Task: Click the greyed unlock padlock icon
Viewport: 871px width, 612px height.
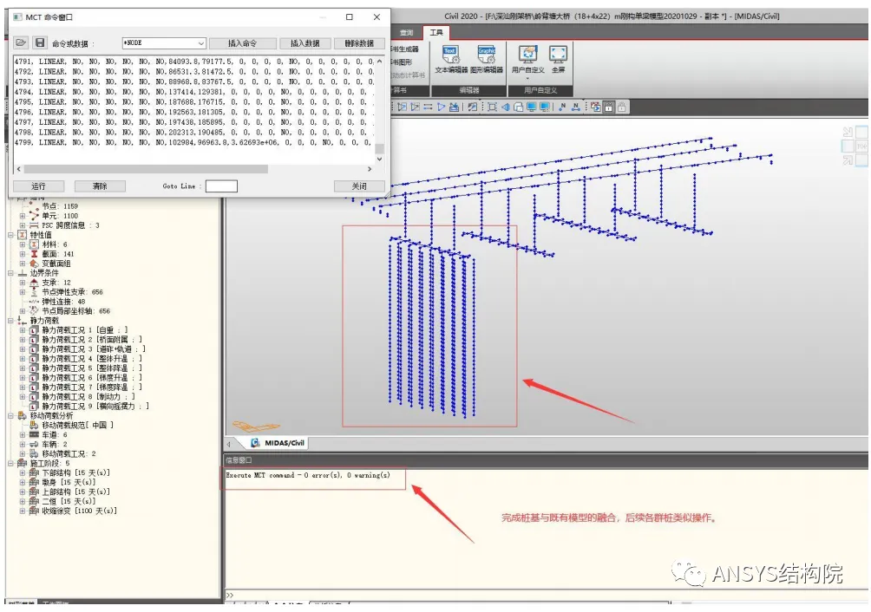Action: click(622, 107)
